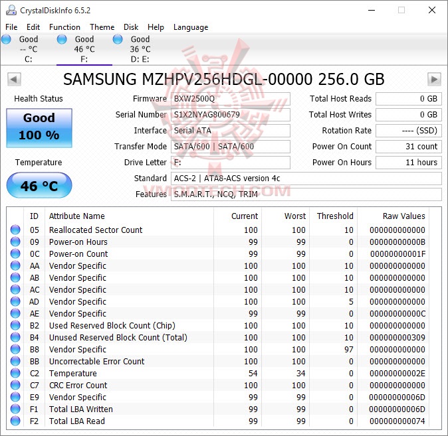Click the Good 100 % health status button
This screenshot has height=436, width=448.
click(39, 128)
